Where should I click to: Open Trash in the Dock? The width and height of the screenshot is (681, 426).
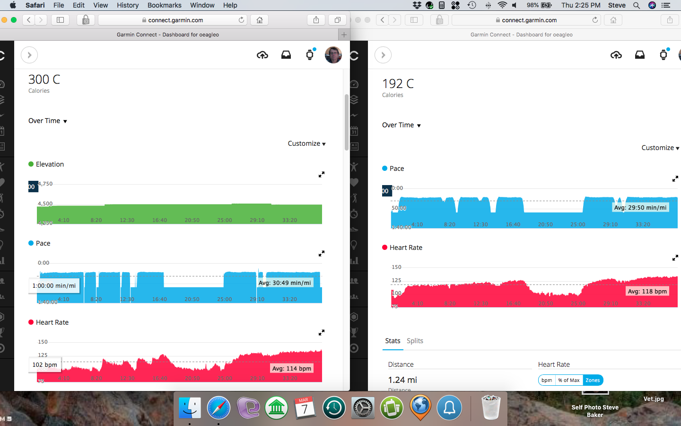[490, 408]
